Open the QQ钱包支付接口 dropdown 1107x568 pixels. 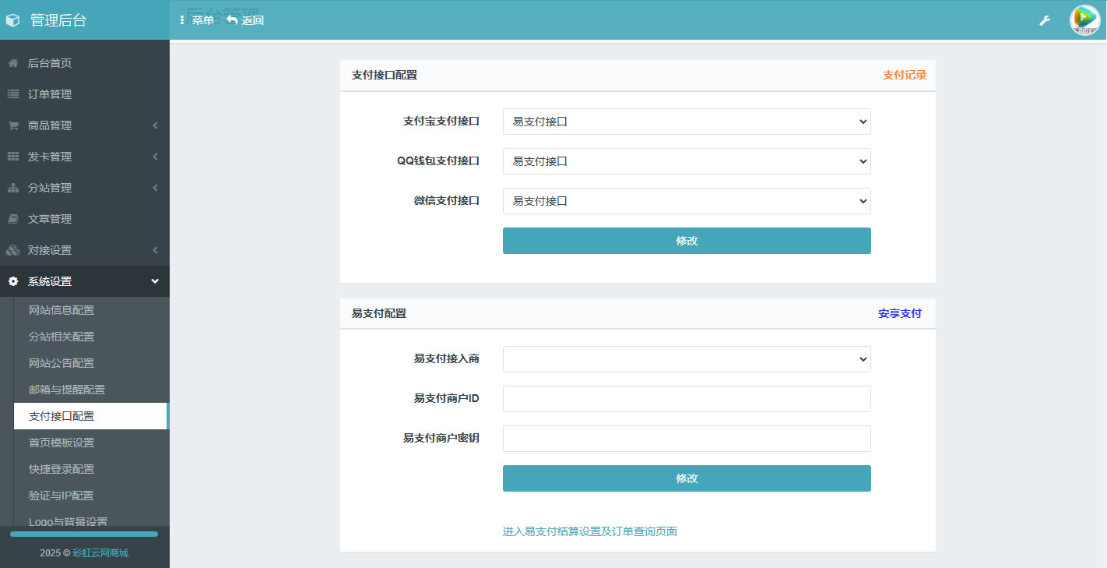click(x=686, y=161)
